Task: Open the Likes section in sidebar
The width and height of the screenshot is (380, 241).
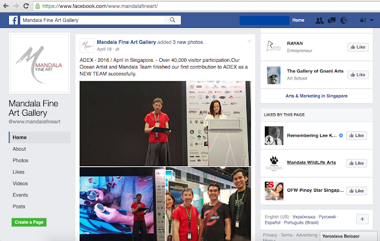Action: pyautogui.click(x=18, y=172)
